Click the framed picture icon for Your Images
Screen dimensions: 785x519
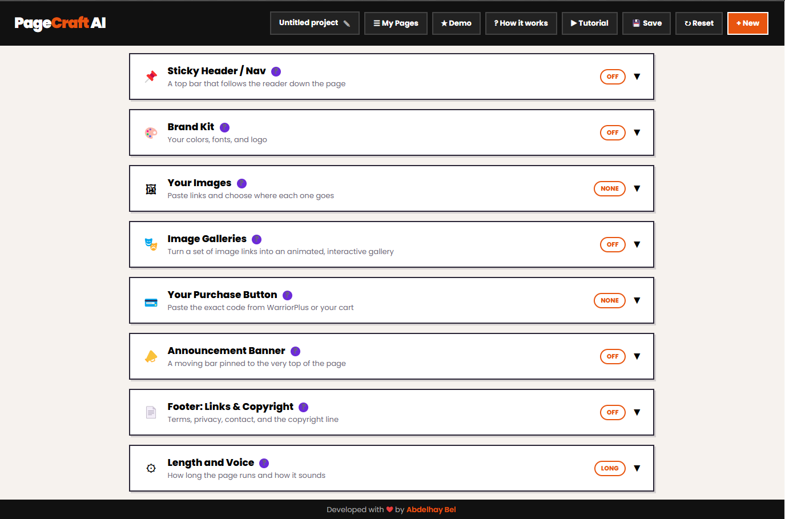[151, 189]
